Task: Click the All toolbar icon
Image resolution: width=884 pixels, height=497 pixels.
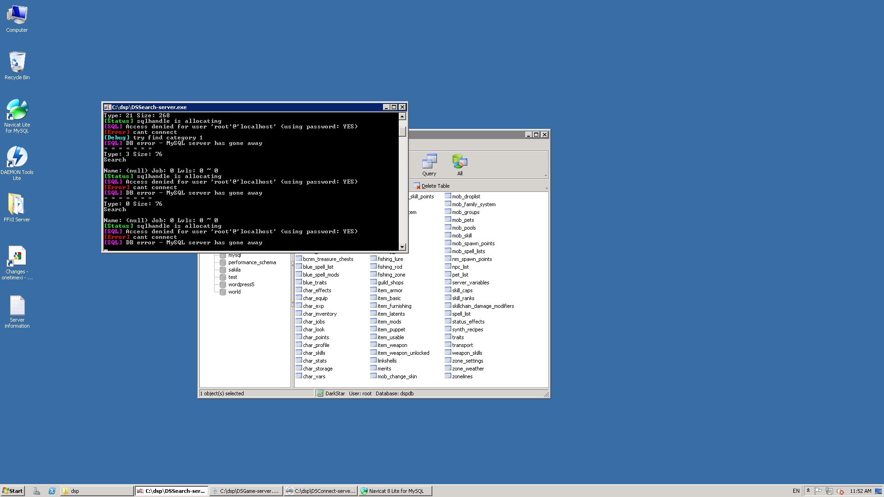Action: (x=459, y=165)
